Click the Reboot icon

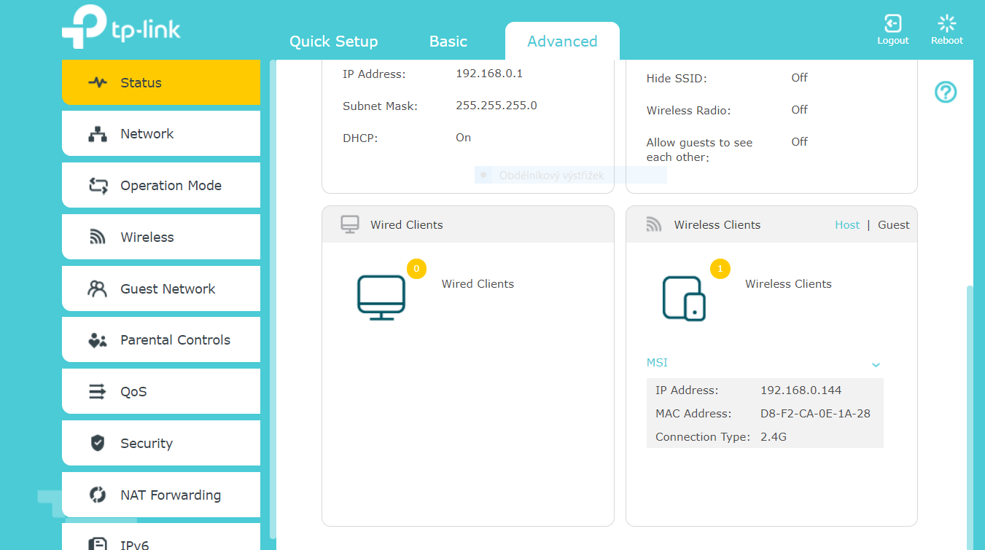[x=946, y=23]
